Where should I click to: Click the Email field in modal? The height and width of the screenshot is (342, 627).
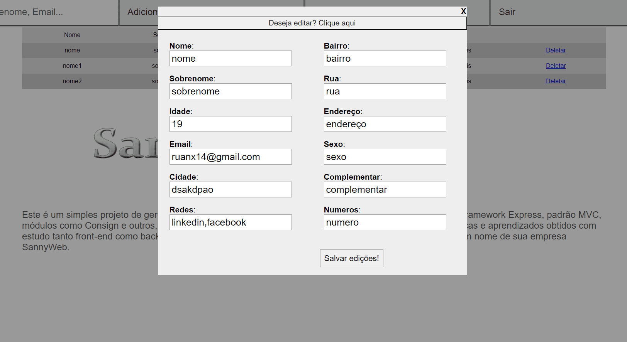pyautogui.click(x=230, y=157)
